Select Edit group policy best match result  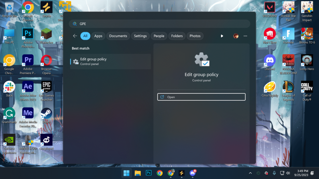point(111,61)
